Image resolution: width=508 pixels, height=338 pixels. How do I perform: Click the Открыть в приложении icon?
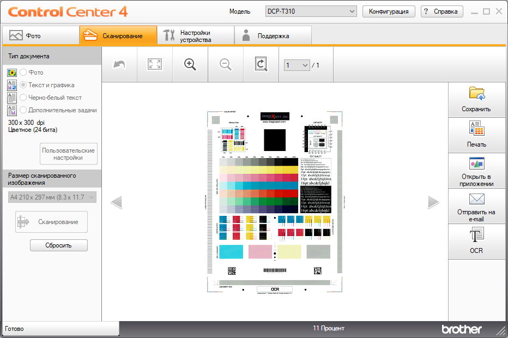tap(476, 164)
